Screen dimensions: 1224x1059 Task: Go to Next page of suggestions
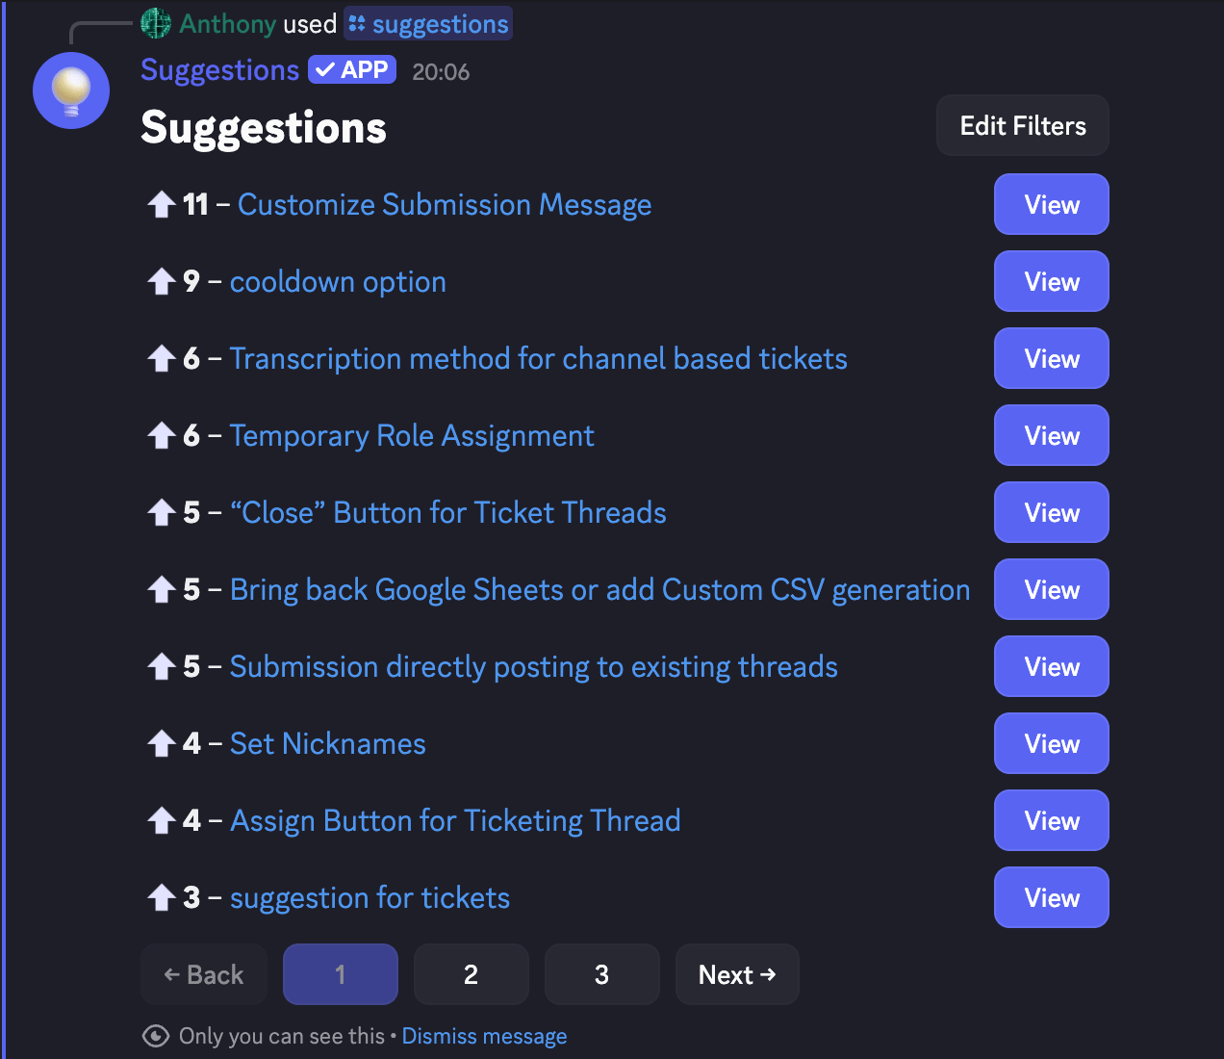[737, 974]
